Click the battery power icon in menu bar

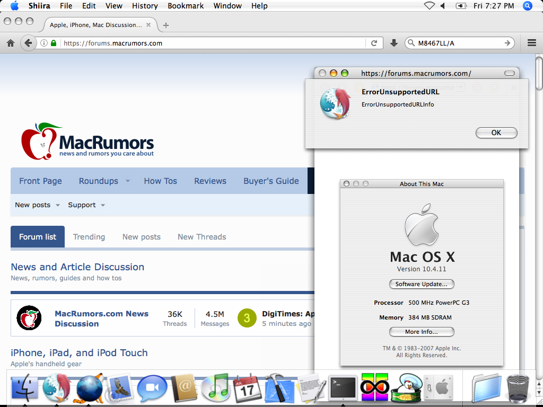point(461,6)
